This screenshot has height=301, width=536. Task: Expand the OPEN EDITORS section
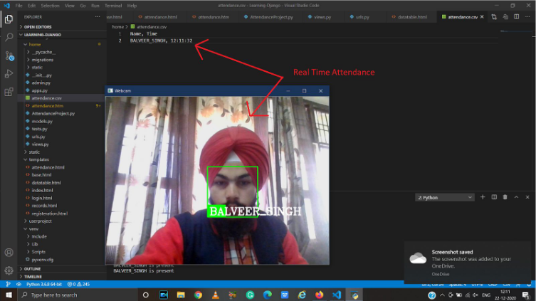point(38,27)
